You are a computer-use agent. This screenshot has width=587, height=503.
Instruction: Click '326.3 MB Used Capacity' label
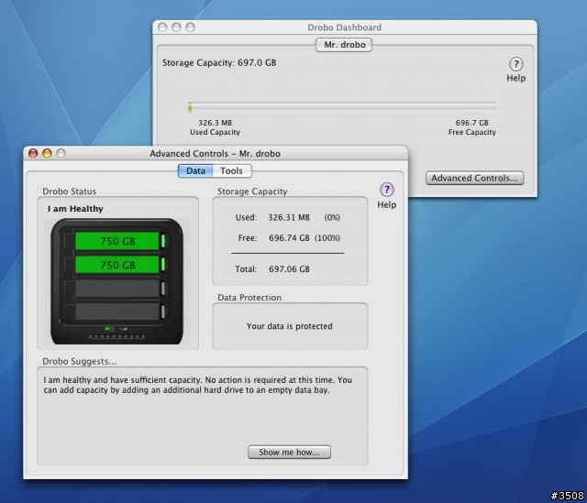coord(215,127)
